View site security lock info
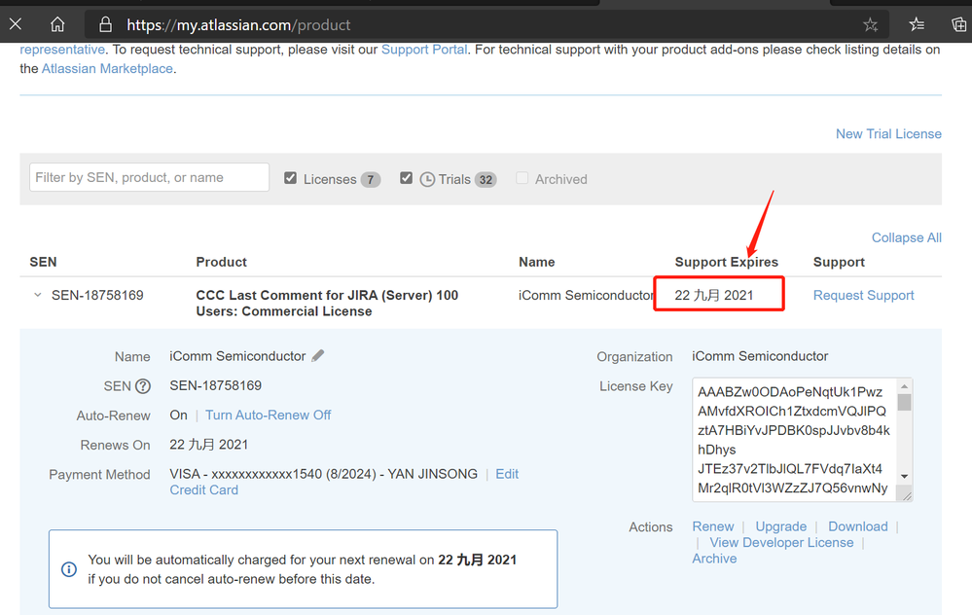Image resolution: width=972 pixels, height=615 pixels. 105,24
